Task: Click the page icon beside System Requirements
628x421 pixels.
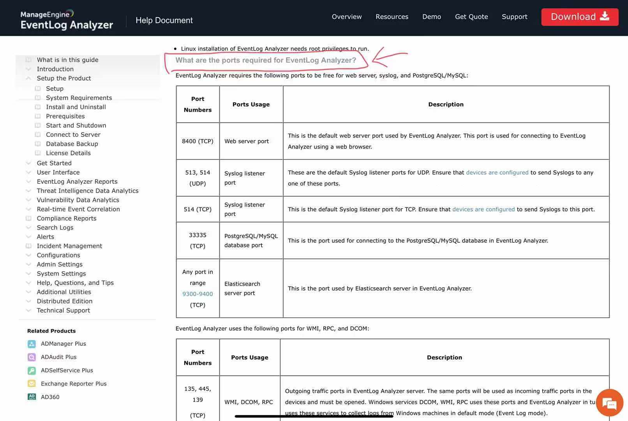Action: (x=38, y=98)
